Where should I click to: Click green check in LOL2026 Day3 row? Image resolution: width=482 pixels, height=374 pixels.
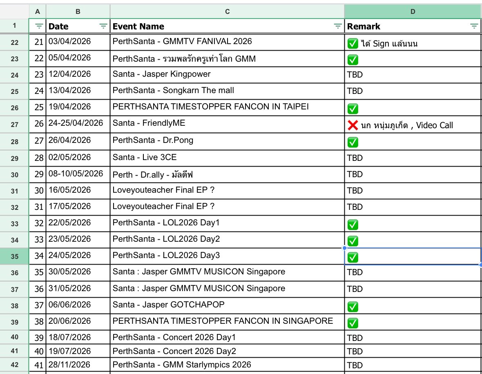pos(353,257)
